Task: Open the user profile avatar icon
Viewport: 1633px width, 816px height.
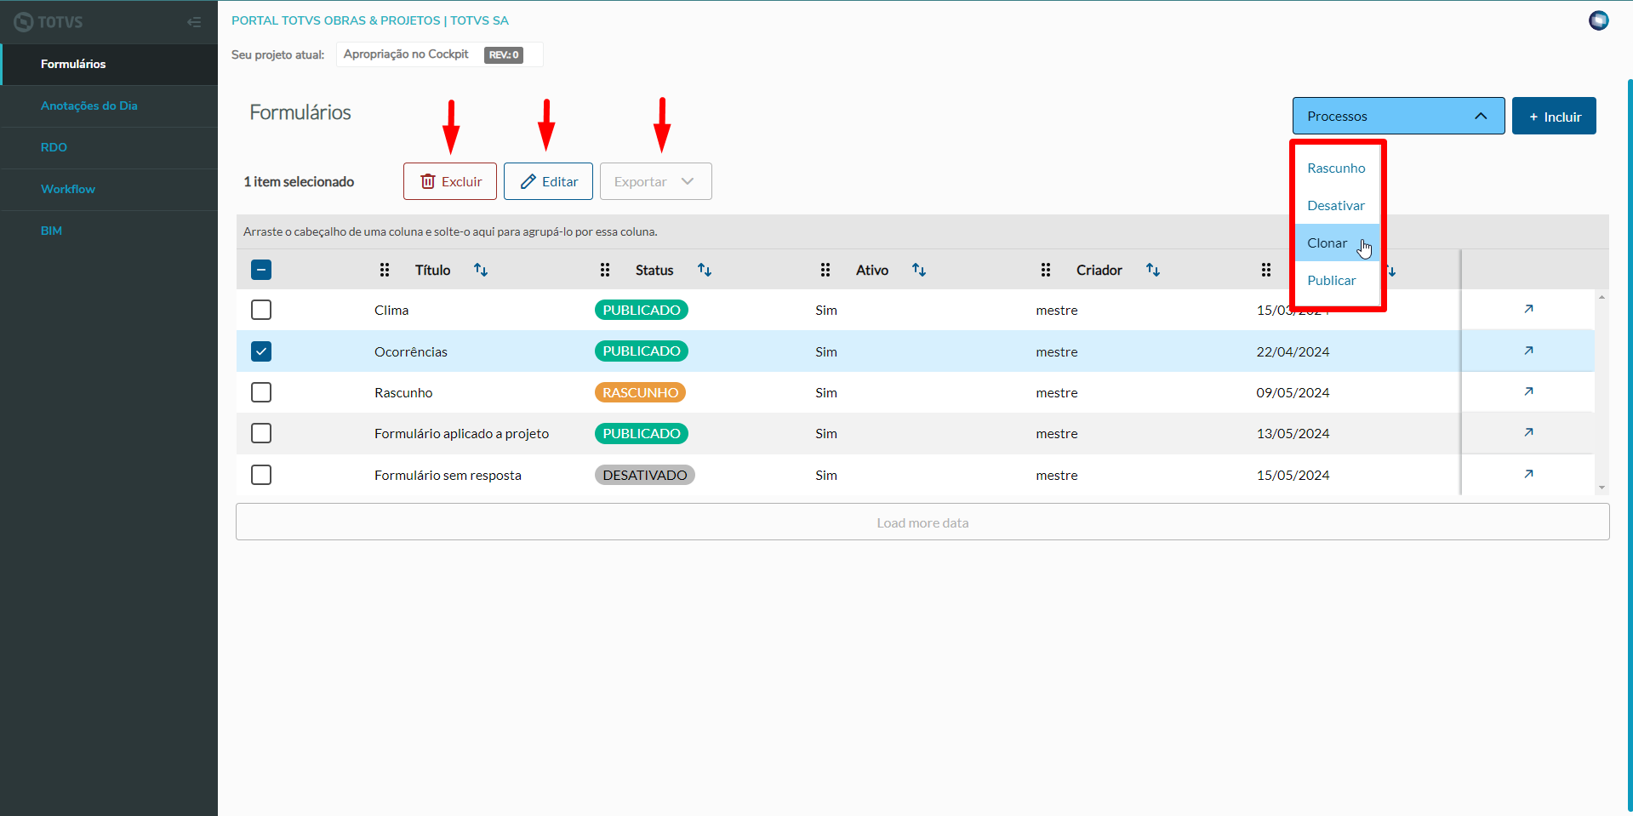Action: 1598,20
